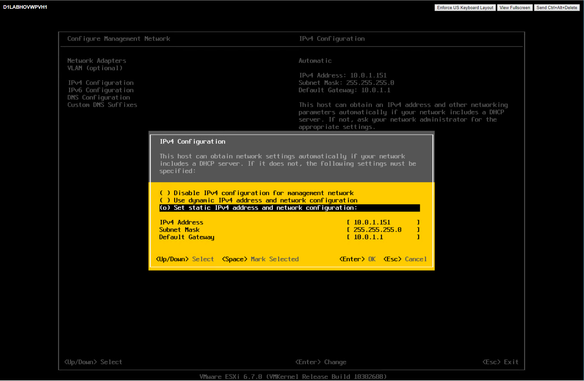Click the IPv4 Address input field
Screen dimensions: 584x381
click(383, 222)
